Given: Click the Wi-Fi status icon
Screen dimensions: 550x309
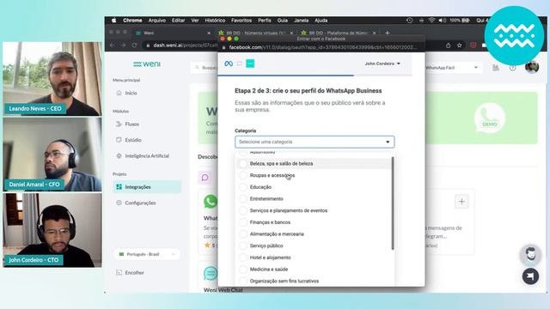Looking at the screenshot, I should [431, 21].
